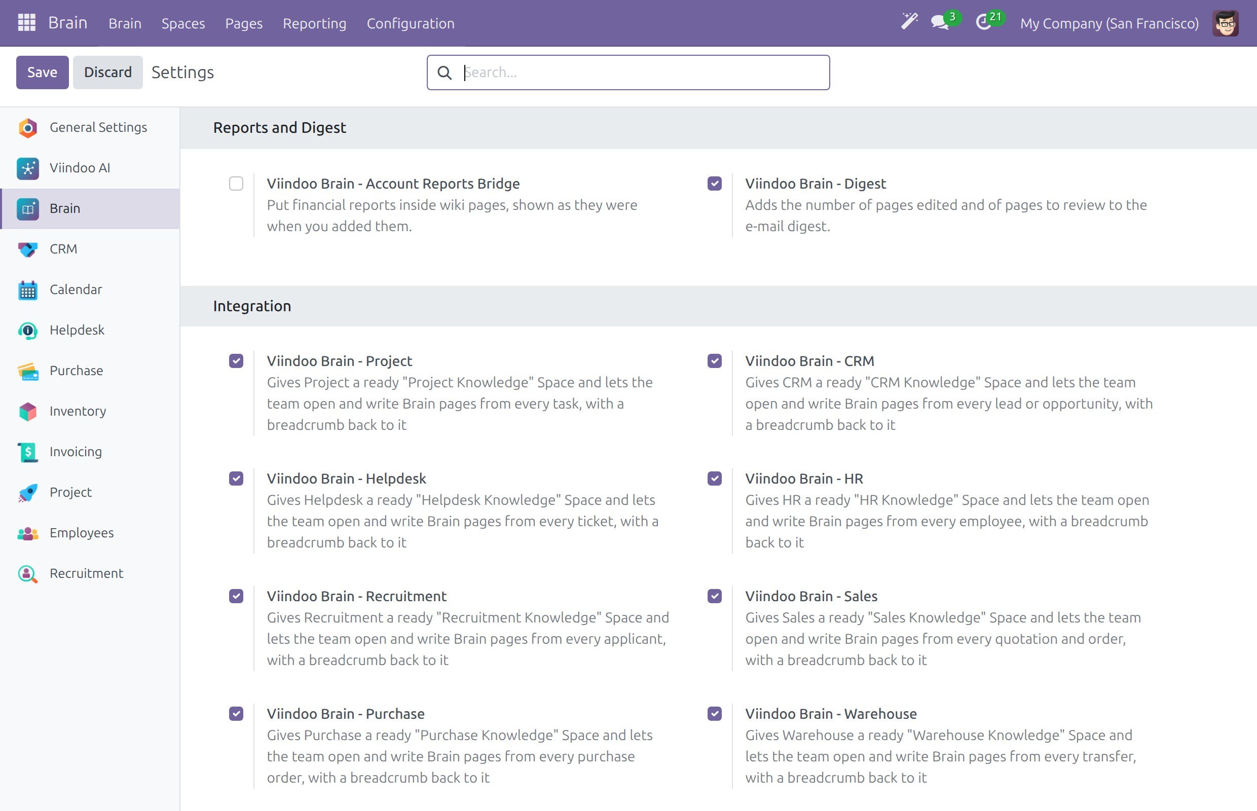The height and width of the screenshot is (811, 1257).
Task: Uncheck Viindoo Brain - Recruitment checkbox
Action: [x=236, y=596]
